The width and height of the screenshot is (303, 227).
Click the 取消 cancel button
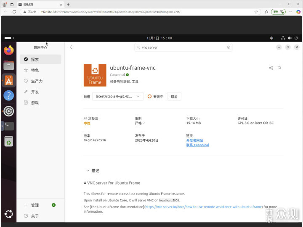pos(174,96)
